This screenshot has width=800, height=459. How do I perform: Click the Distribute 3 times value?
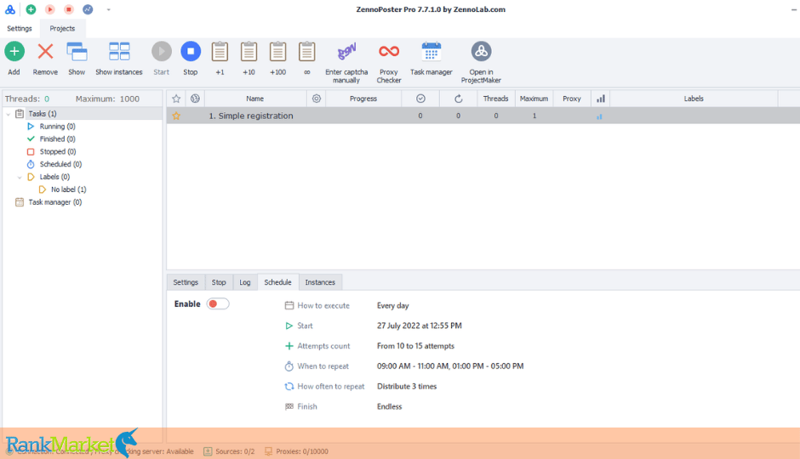[x=407, y=387]
